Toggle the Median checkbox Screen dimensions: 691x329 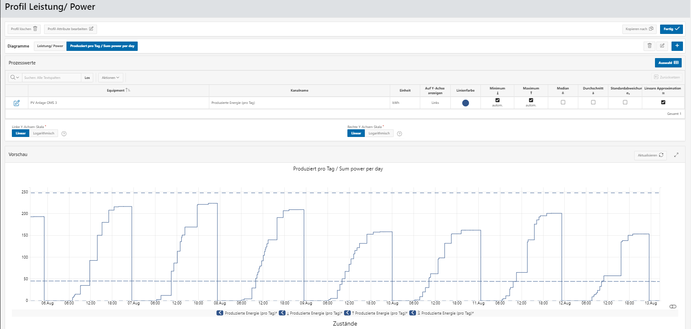[x=563, y=102]
